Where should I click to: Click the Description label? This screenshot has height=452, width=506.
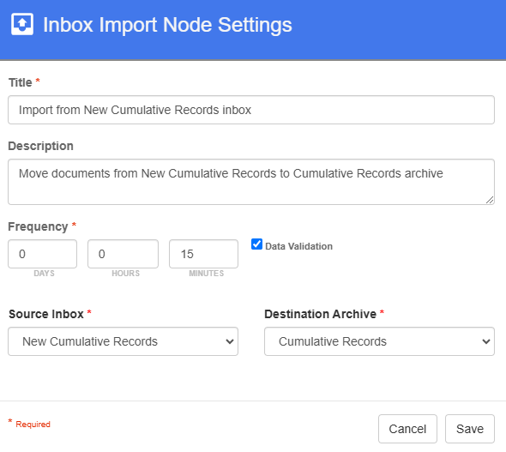pyautogui.click(x=40, y=146)
